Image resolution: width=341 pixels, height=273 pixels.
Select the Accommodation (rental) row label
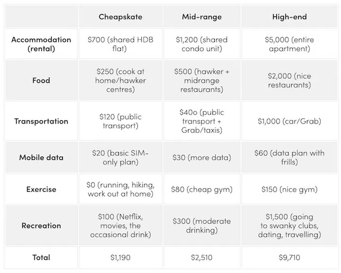[41, 44]
